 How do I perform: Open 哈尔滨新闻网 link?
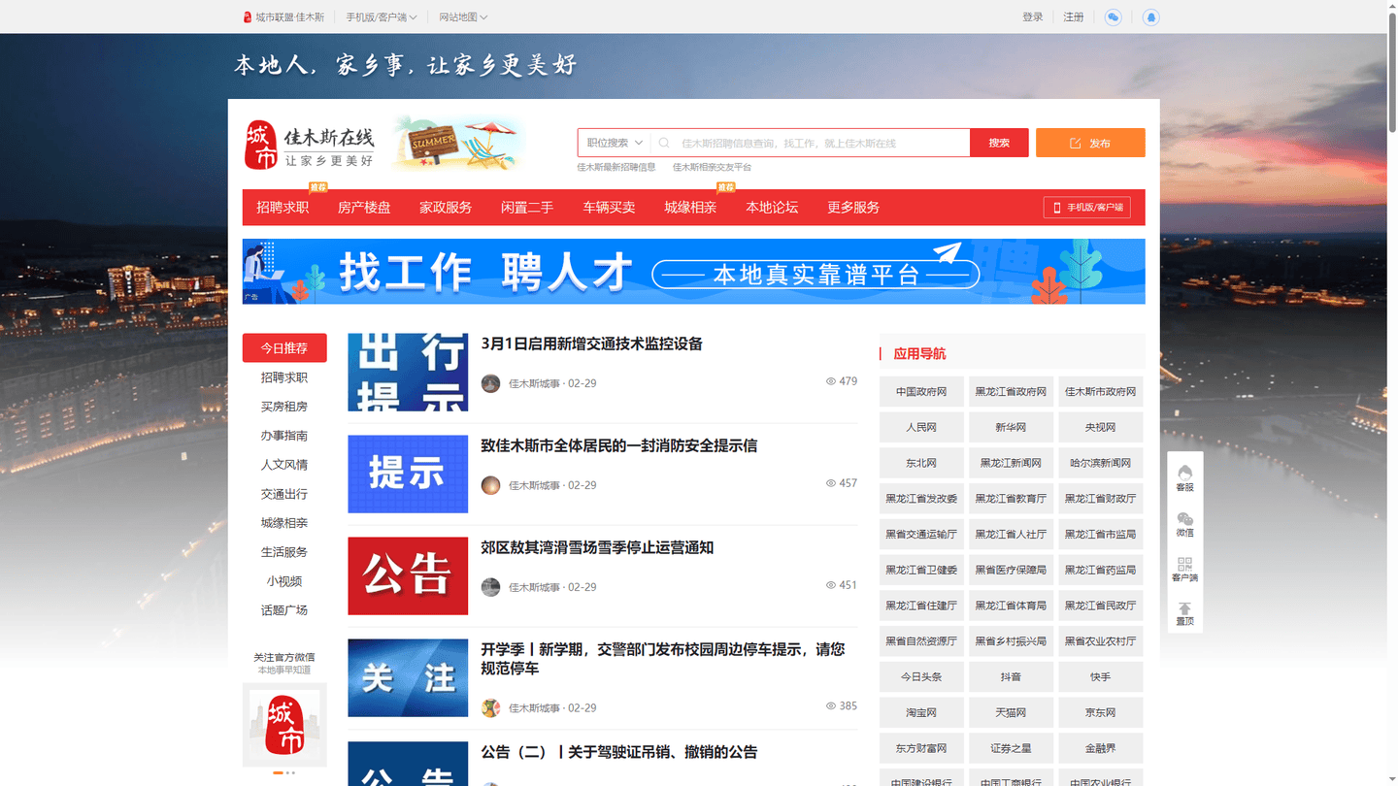click(x=1100, y=463)
